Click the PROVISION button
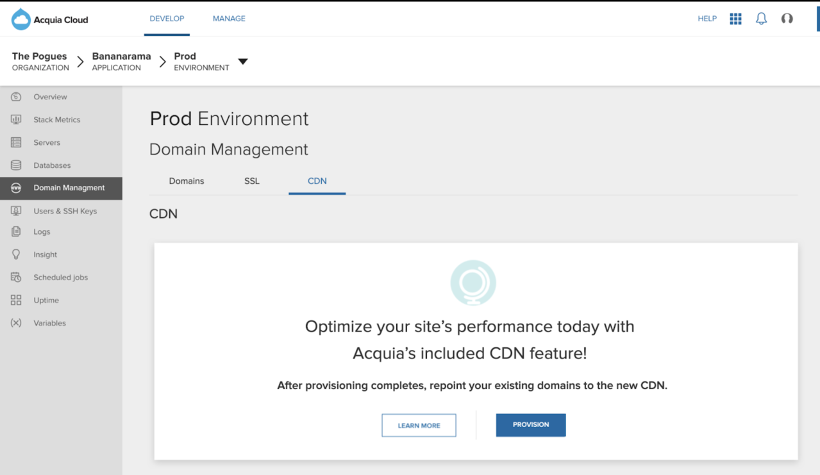This screenshot has height=475, width=820. [530, 425]
